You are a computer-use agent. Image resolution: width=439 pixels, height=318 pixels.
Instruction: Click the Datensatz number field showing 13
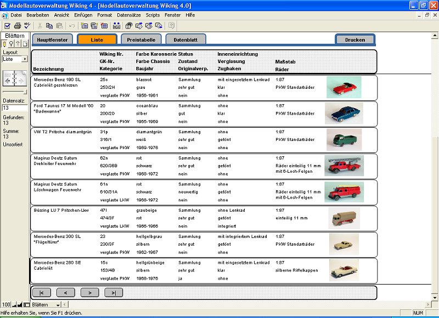pos(15,108)
